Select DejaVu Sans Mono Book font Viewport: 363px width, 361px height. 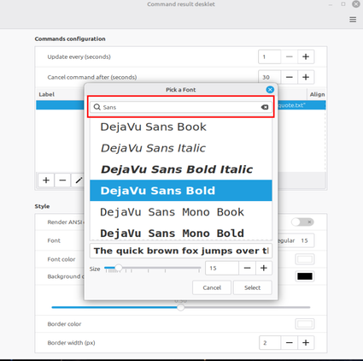coord(181,212)
